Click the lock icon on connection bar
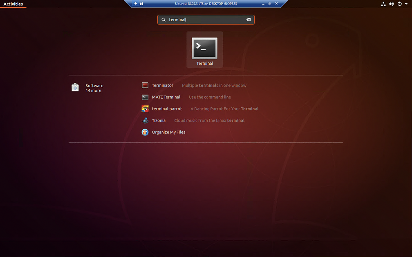Viewport: 412px width, 257px height. (x=141, y=3)
